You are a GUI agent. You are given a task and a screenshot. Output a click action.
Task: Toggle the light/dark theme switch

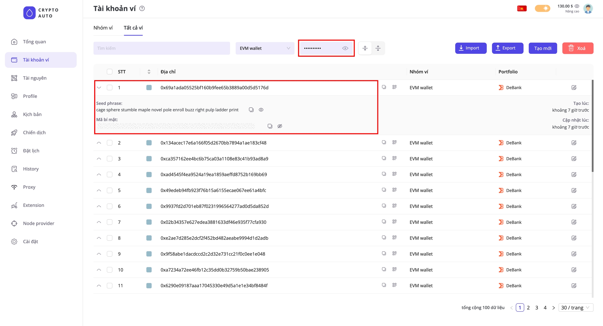[x=542, y=8]
